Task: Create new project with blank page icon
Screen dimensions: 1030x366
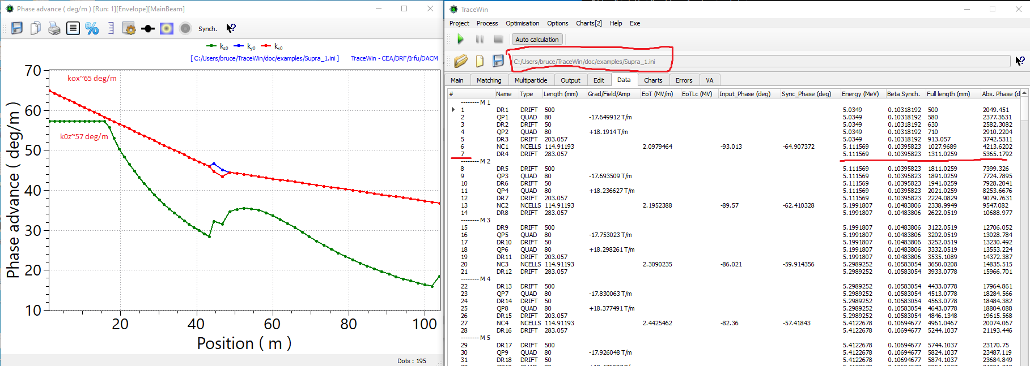Action: point(480,61)
